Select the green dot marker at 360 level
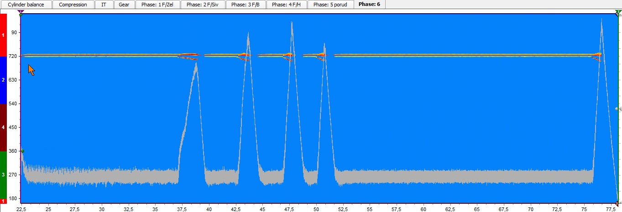The width and height of the screenshot is (622, 212). point(22,151)
